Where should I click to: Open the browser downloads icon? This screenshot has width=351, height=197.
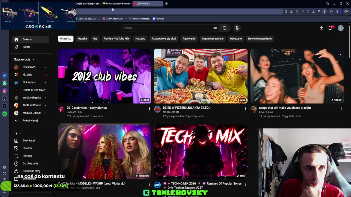(313, 11)
